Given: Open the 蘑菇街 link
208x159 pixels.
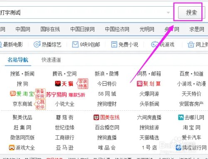Looking at the screenshot, I should (x=64, y=117).
